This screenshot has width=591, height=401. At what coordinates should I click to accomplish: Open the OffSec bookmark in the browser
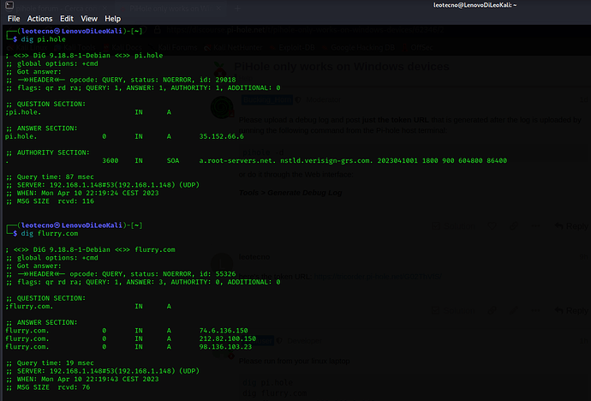tap(418, 47)
